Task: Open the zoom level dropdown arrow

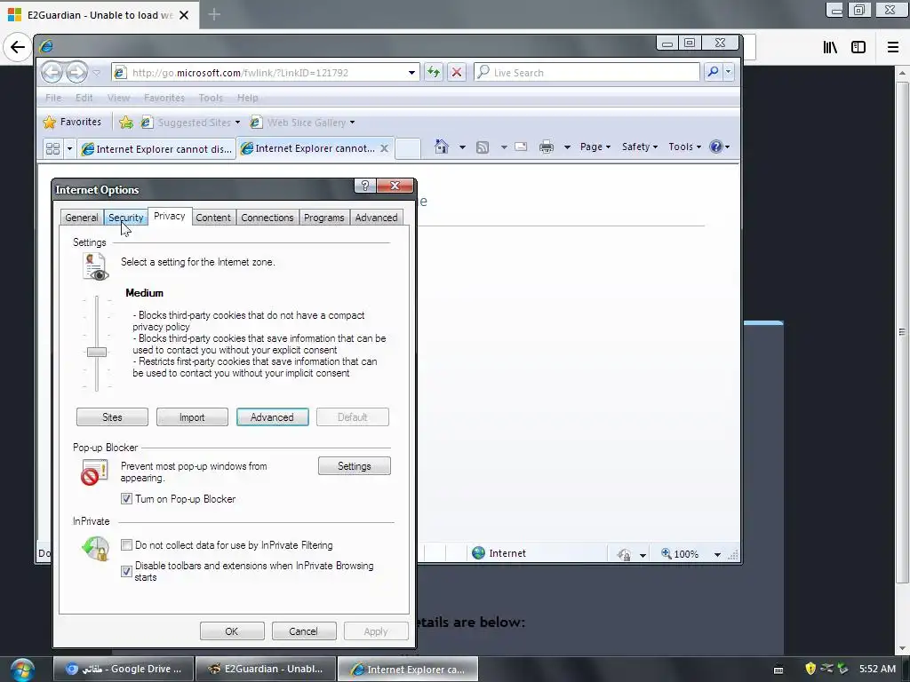Action: click(x=717, y=554)
